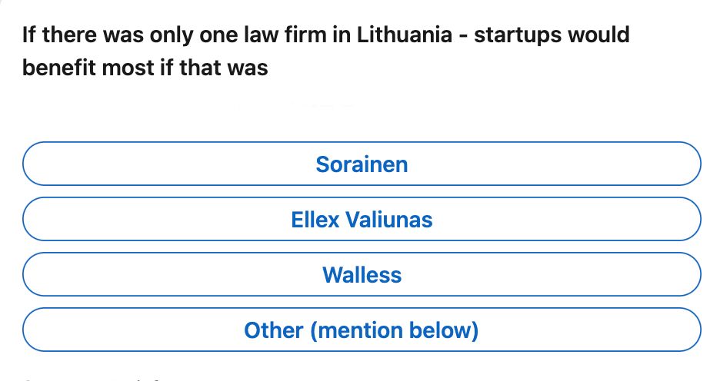
Task: Select the Sorainen poll option
Action: (362, 164)
